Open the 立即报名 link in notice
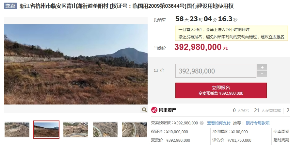 click(x=276, y=37)
